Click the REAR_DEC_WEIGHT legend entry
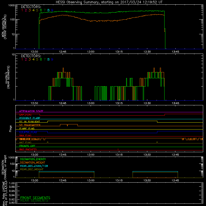Screen dimensions: 206x206 pos(32,169)
